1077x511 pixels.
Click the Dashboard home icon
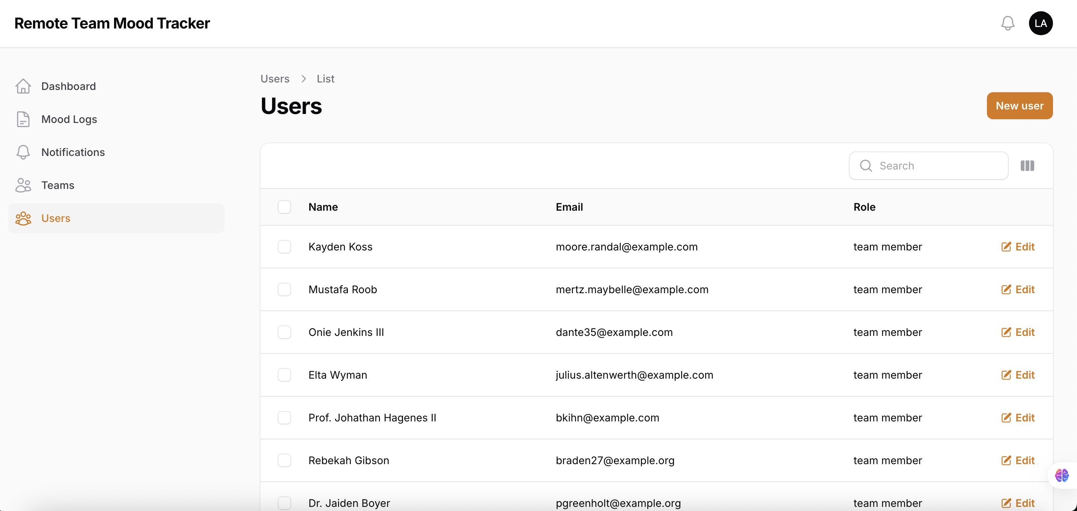tap(23, 86)
